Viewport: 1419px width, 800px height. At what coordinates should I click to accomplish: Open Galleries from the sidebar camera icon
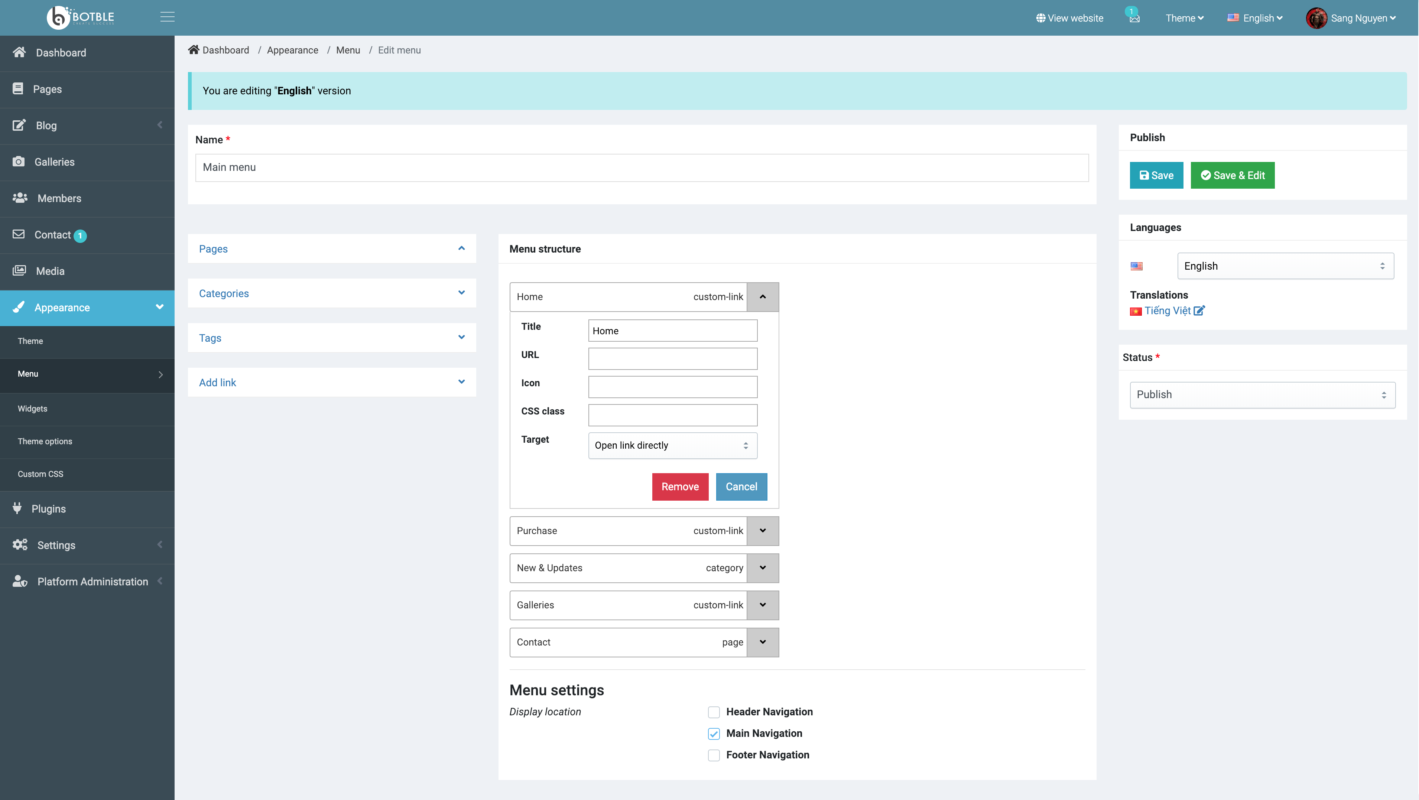pyautogui.click(x=19, y=161)
